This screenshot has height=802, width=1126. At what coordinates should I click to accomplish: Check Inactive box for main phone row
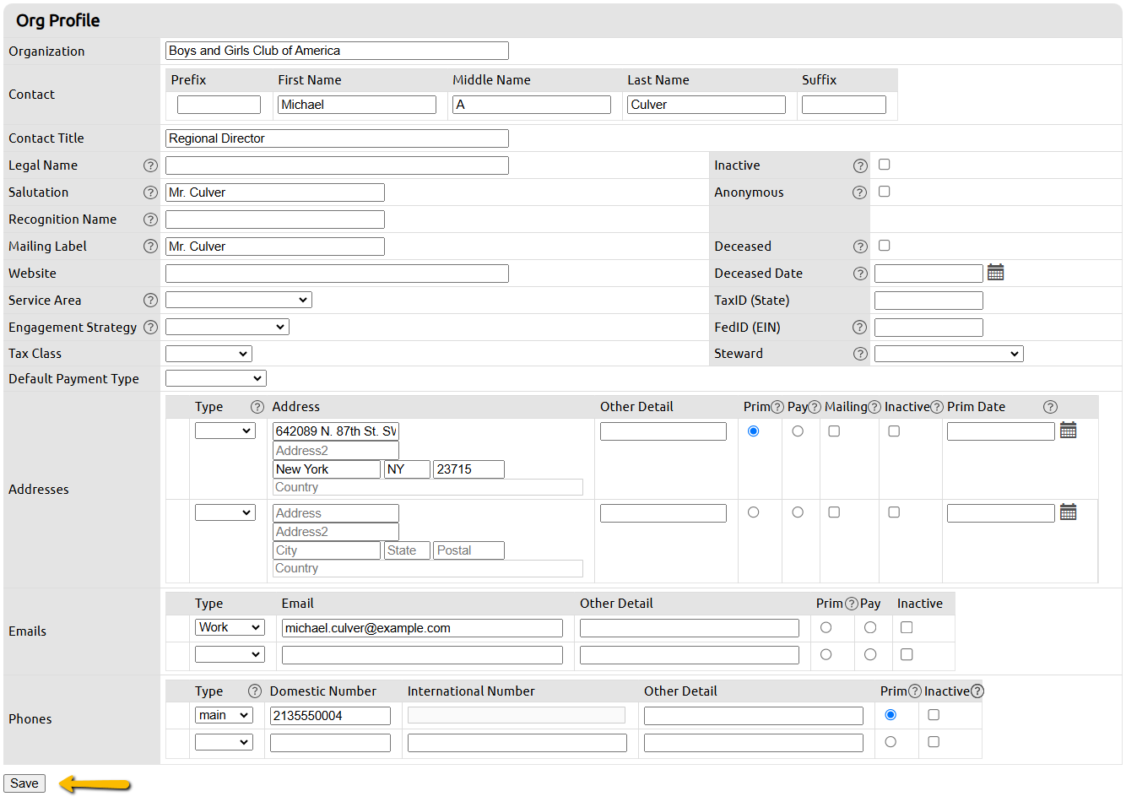(934, 715)
